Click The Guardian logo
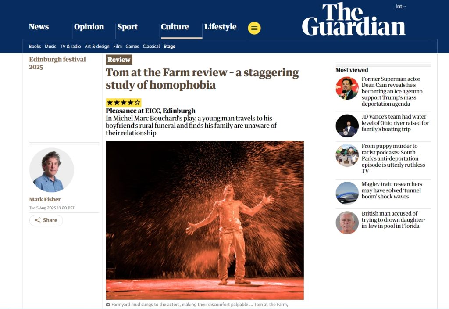 click(x=354, y=19)
